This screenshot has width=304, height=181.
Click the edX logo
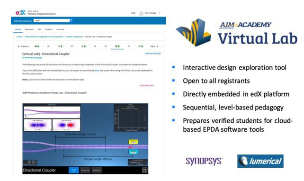(x=20, y=13)
